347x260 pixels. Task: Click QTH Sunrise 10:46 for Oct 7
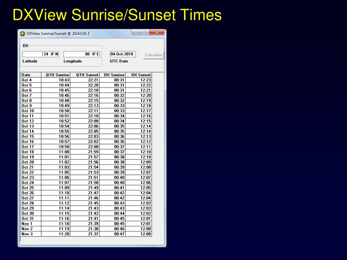pos(56,95)
